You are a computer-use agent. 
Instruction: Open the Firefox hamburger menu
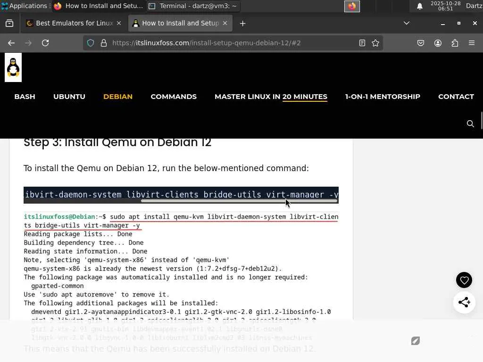coord(472,43)
